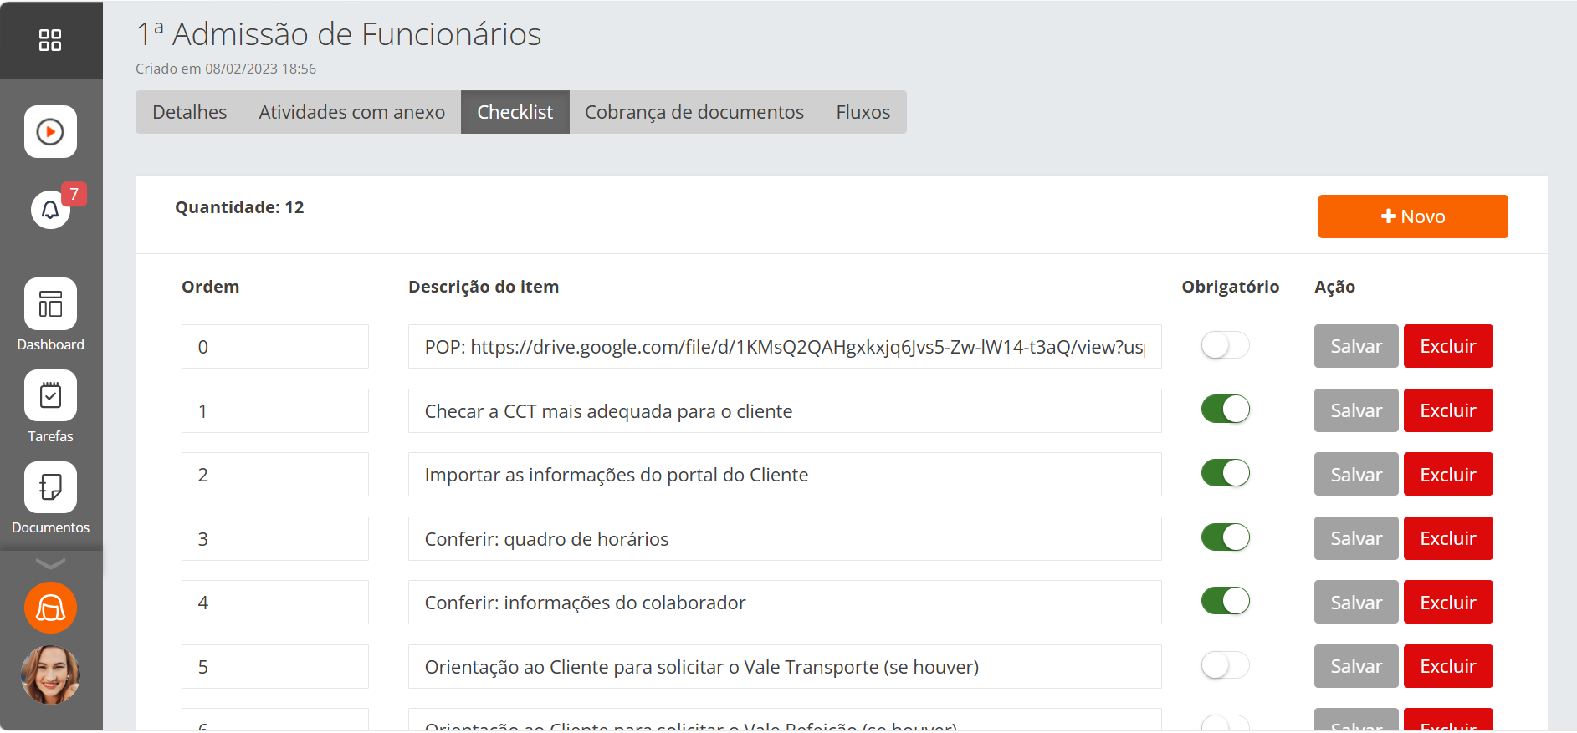
Task: Edit Conferir quadro de horários description
Action: [785, 538]
